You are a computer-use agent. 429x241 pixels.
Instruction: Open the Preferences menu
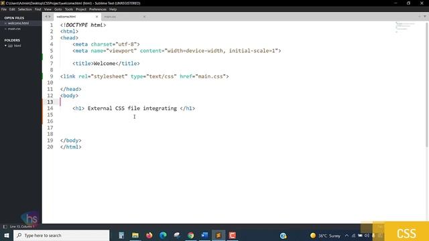pyautogui.click(x=98, y=9)
